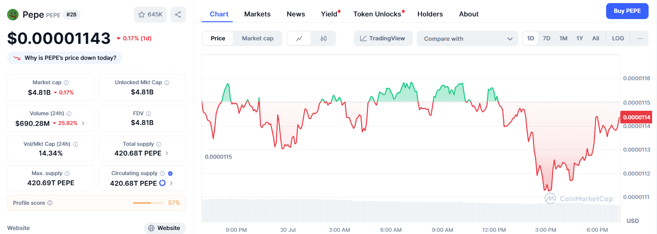
Task: Click the volume histogram below chart
Action: (411, 211)
